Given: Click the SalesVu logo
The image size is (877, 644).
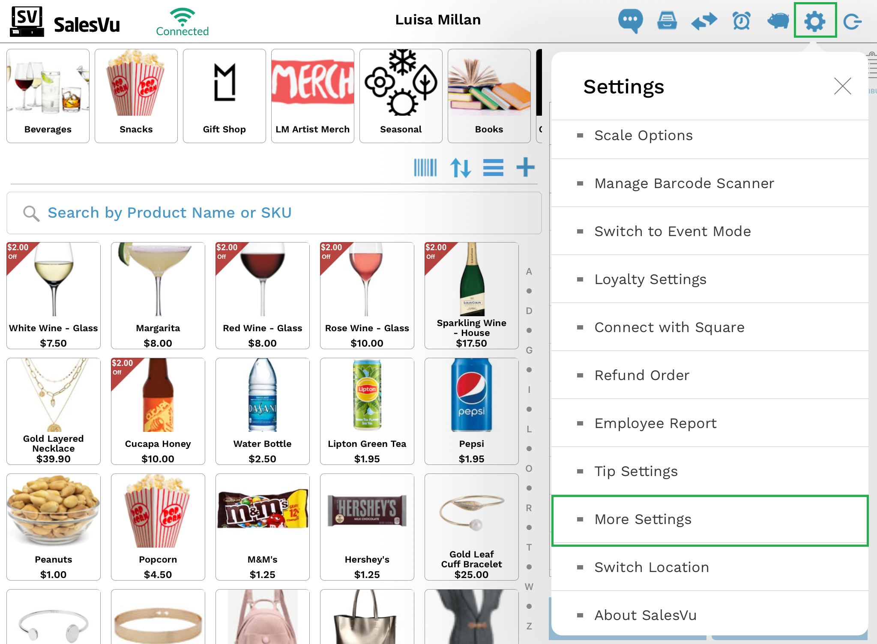Looking at the screenshot, I should click(65, 21).
